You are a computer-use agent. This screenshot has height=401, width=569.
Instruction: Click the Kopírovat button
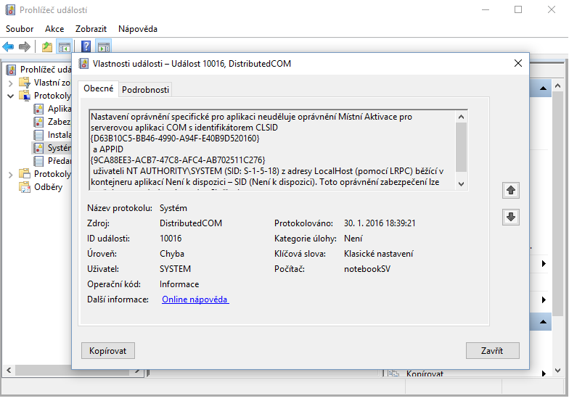[108, 351]
